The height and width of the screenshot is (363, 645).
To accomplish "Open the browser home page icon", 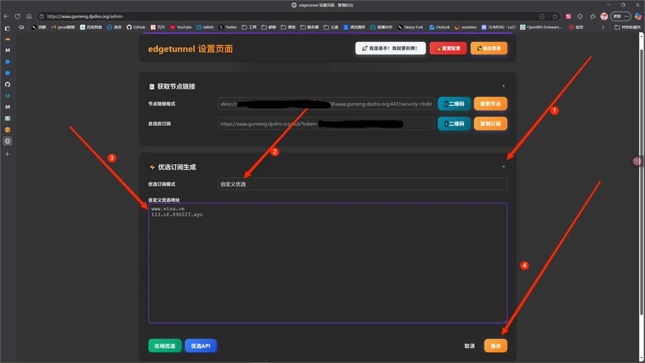I will [29, 16].
